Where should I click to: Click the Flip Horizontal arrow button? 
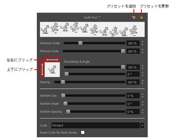[x=52, y=60]
